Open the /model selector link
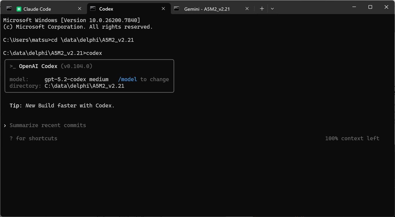 128,79
